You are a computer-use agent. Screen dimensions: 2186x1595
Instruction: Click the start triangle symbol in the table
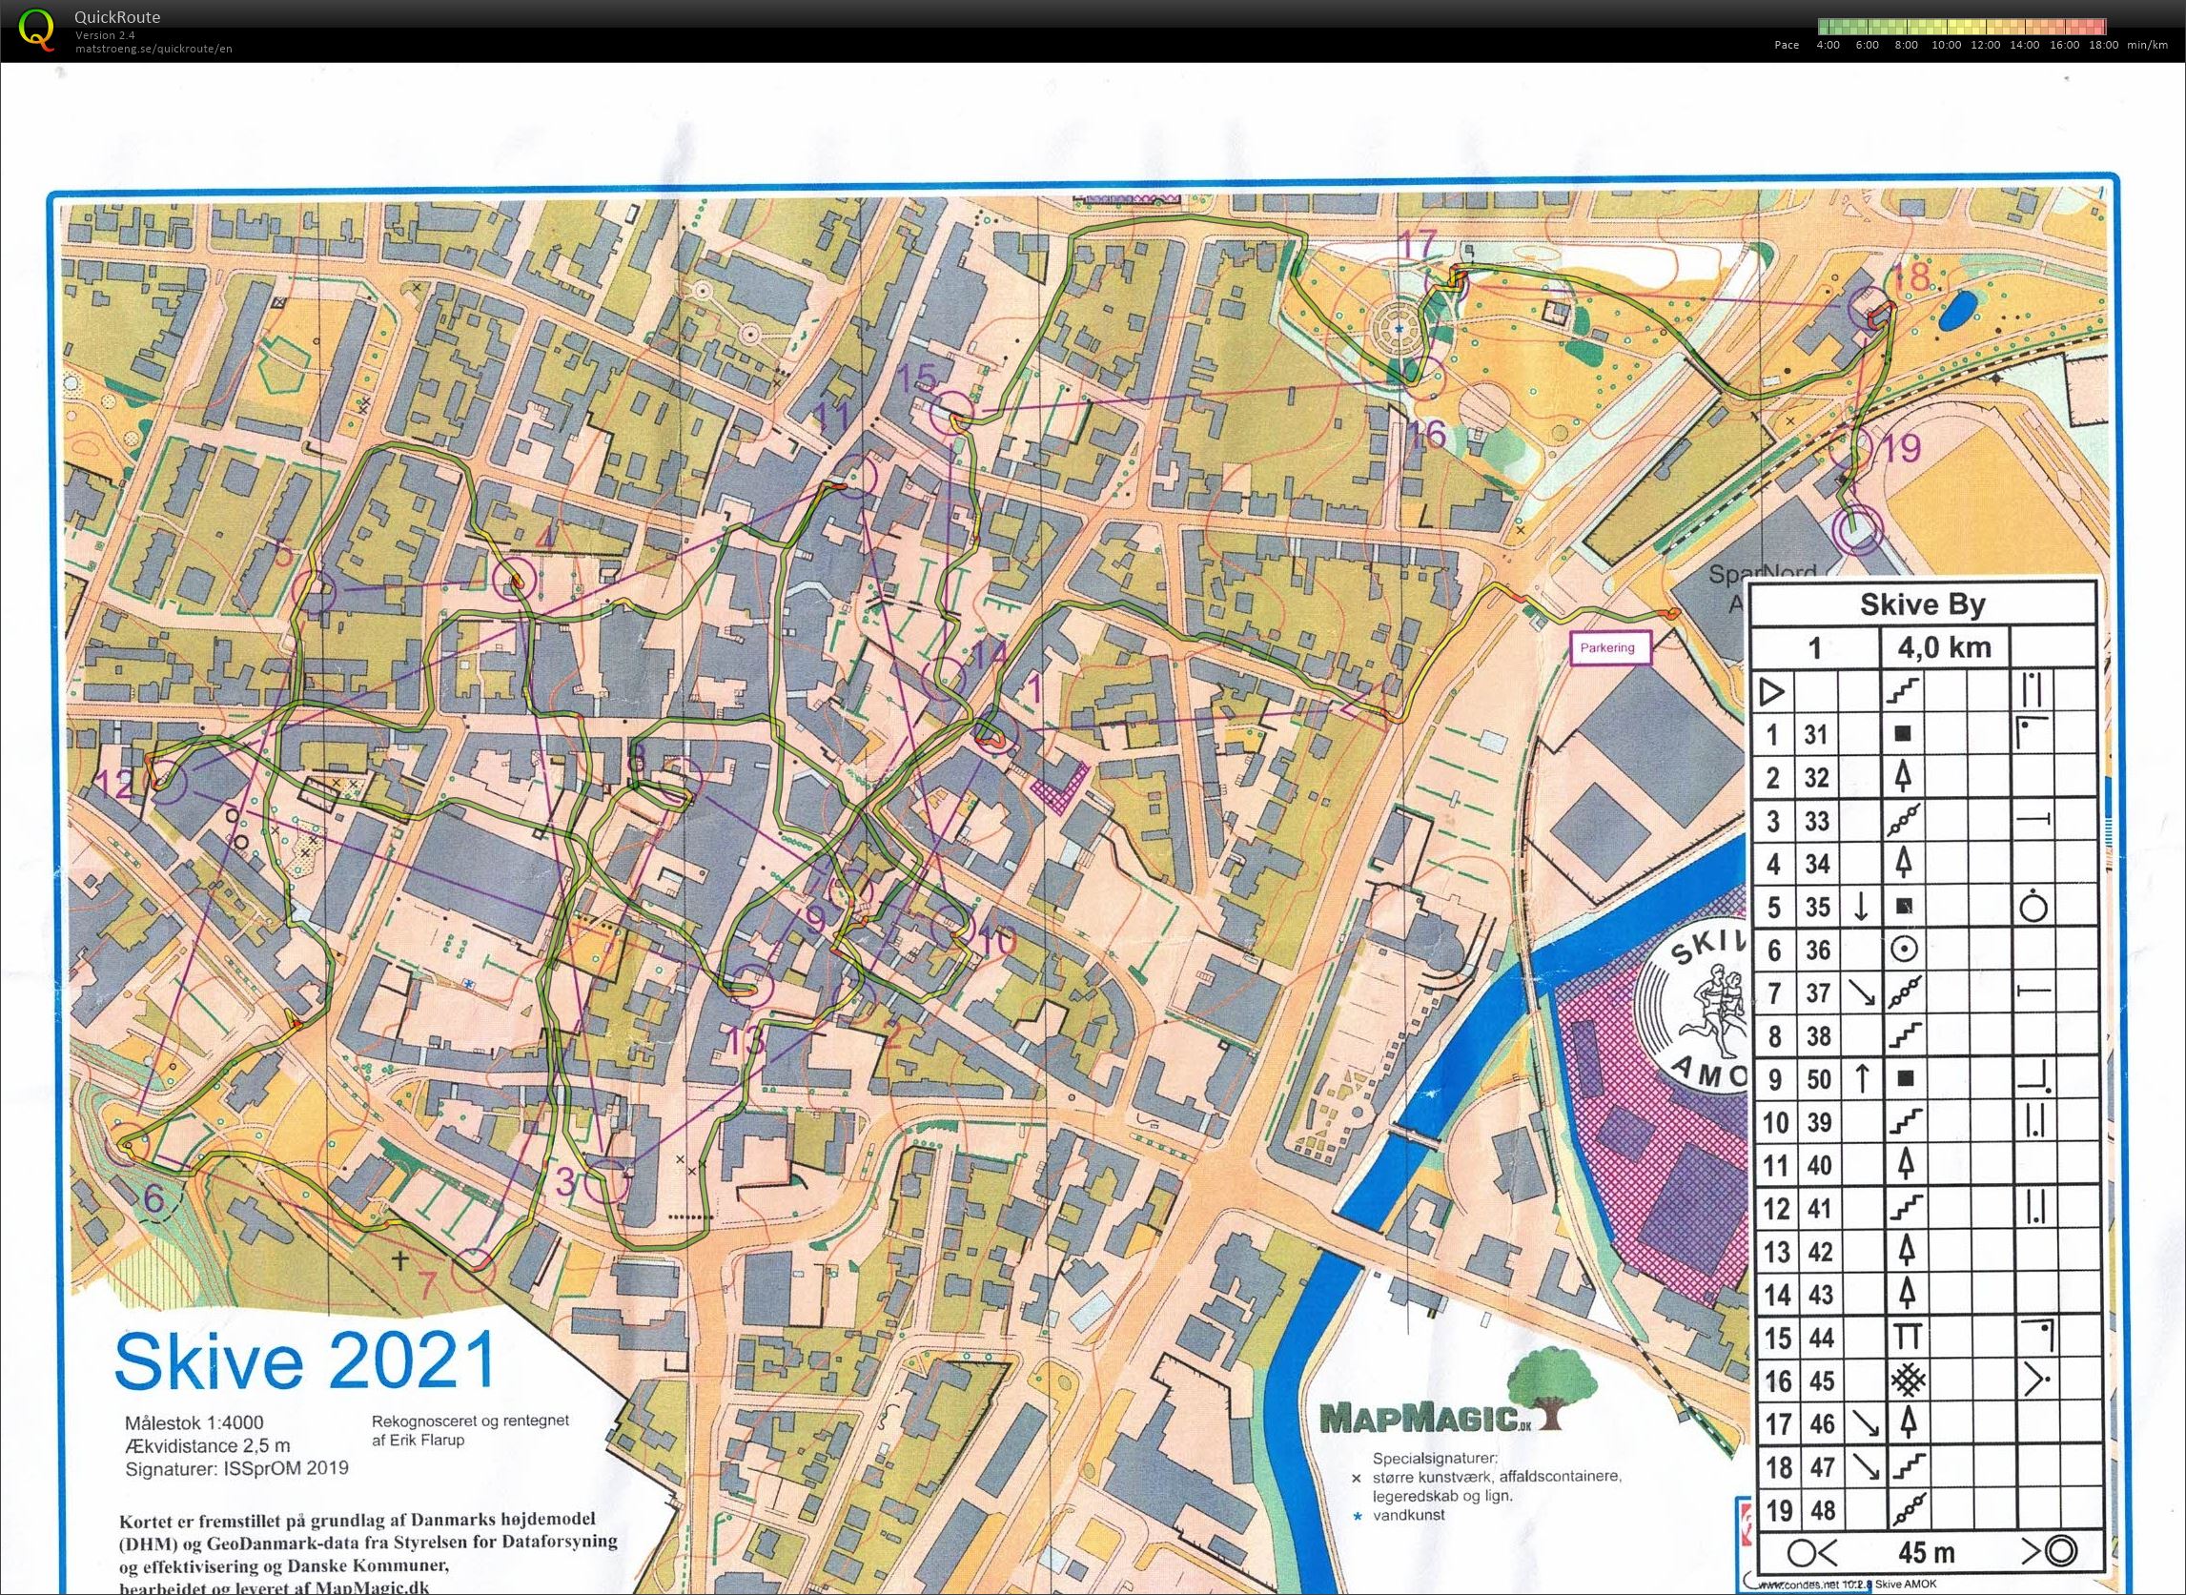[x=1772, y=691]
